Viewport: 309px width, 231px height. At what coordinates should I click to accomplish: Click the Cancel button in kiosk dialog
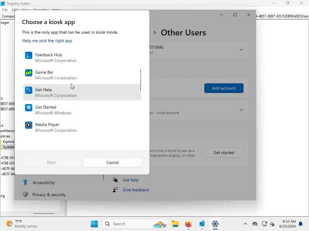coord(113,162)
